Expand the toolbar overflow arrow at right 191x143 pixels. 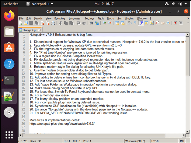pyautogui.click(x=188, y=23)
